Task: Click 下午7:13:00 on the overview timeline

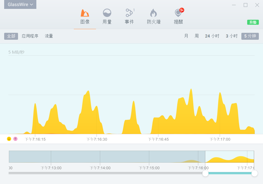Action: [x=51, y=168]
